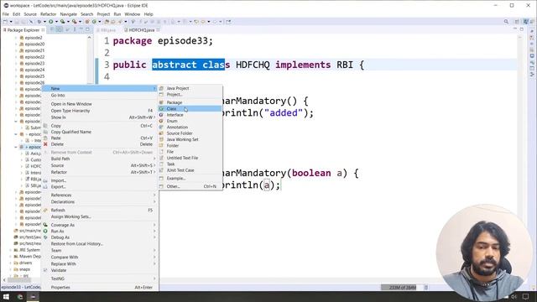Collapse the expanded episode33 package node
537x302 pixels.
coord(16,147)
